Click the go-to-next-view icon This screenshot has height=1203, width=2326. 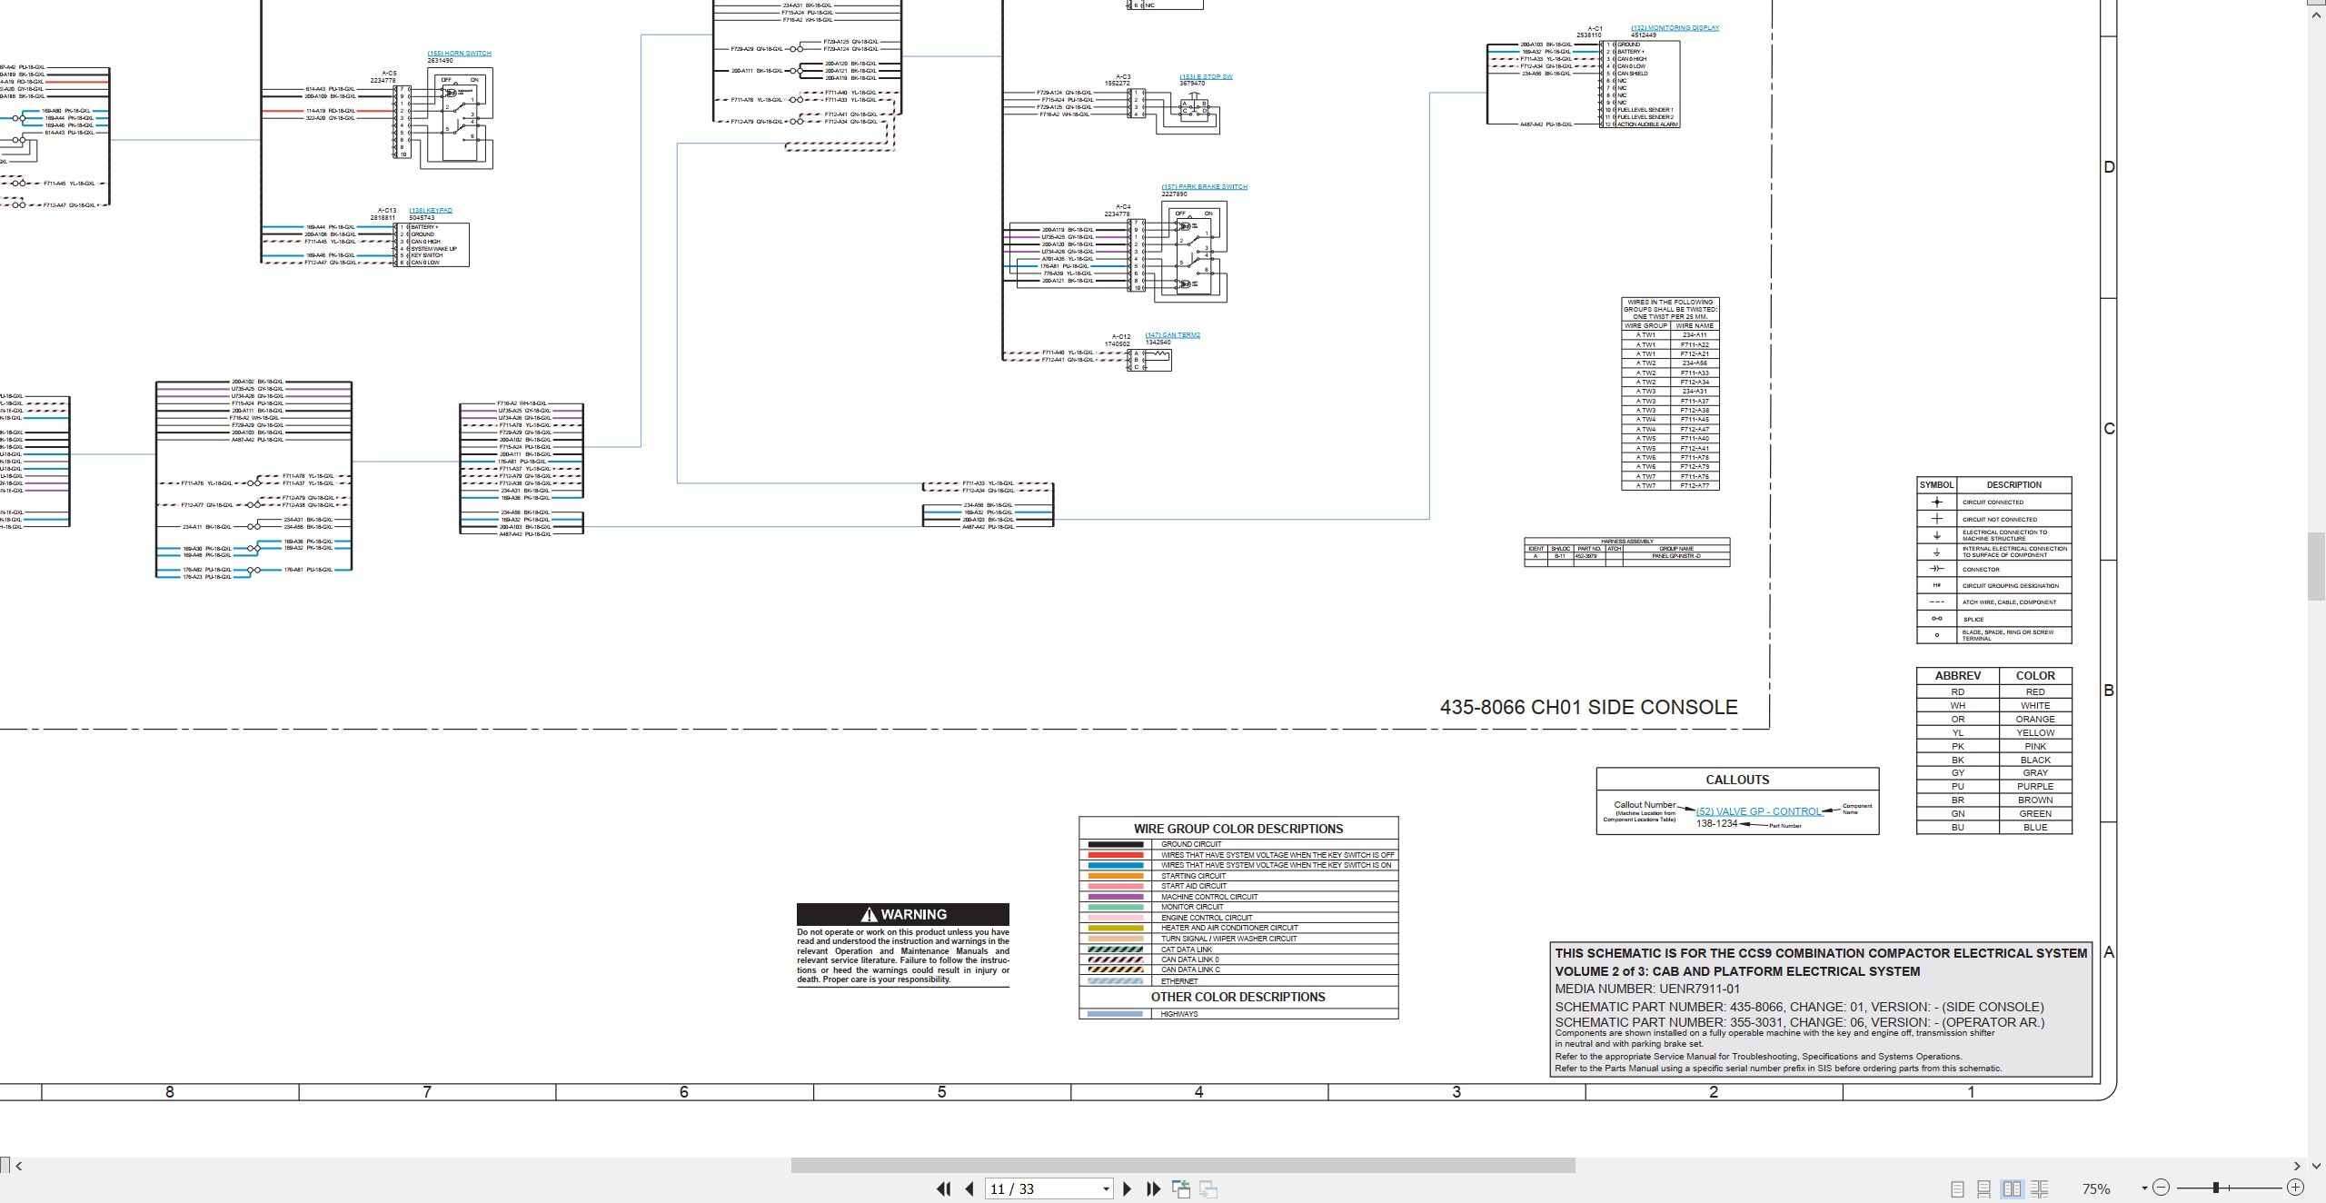coord(1208,1188)
